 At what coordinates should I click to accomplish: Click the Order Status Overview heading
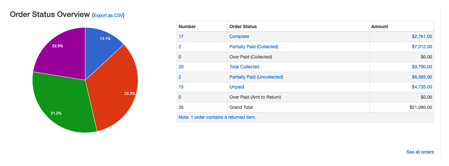pyautogui.click(x=50, y=15)
